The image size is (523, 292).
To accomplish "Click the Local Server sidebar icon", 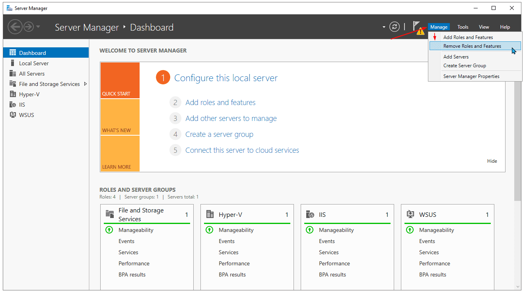I will click(x=12, y=63).
